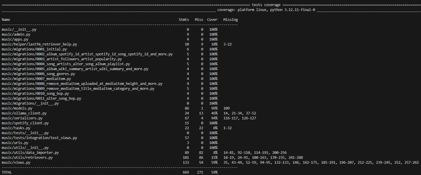Select music/helper/lastfm_retriever_help.py file name
The image size is (421, 175).
pos(40,44)
